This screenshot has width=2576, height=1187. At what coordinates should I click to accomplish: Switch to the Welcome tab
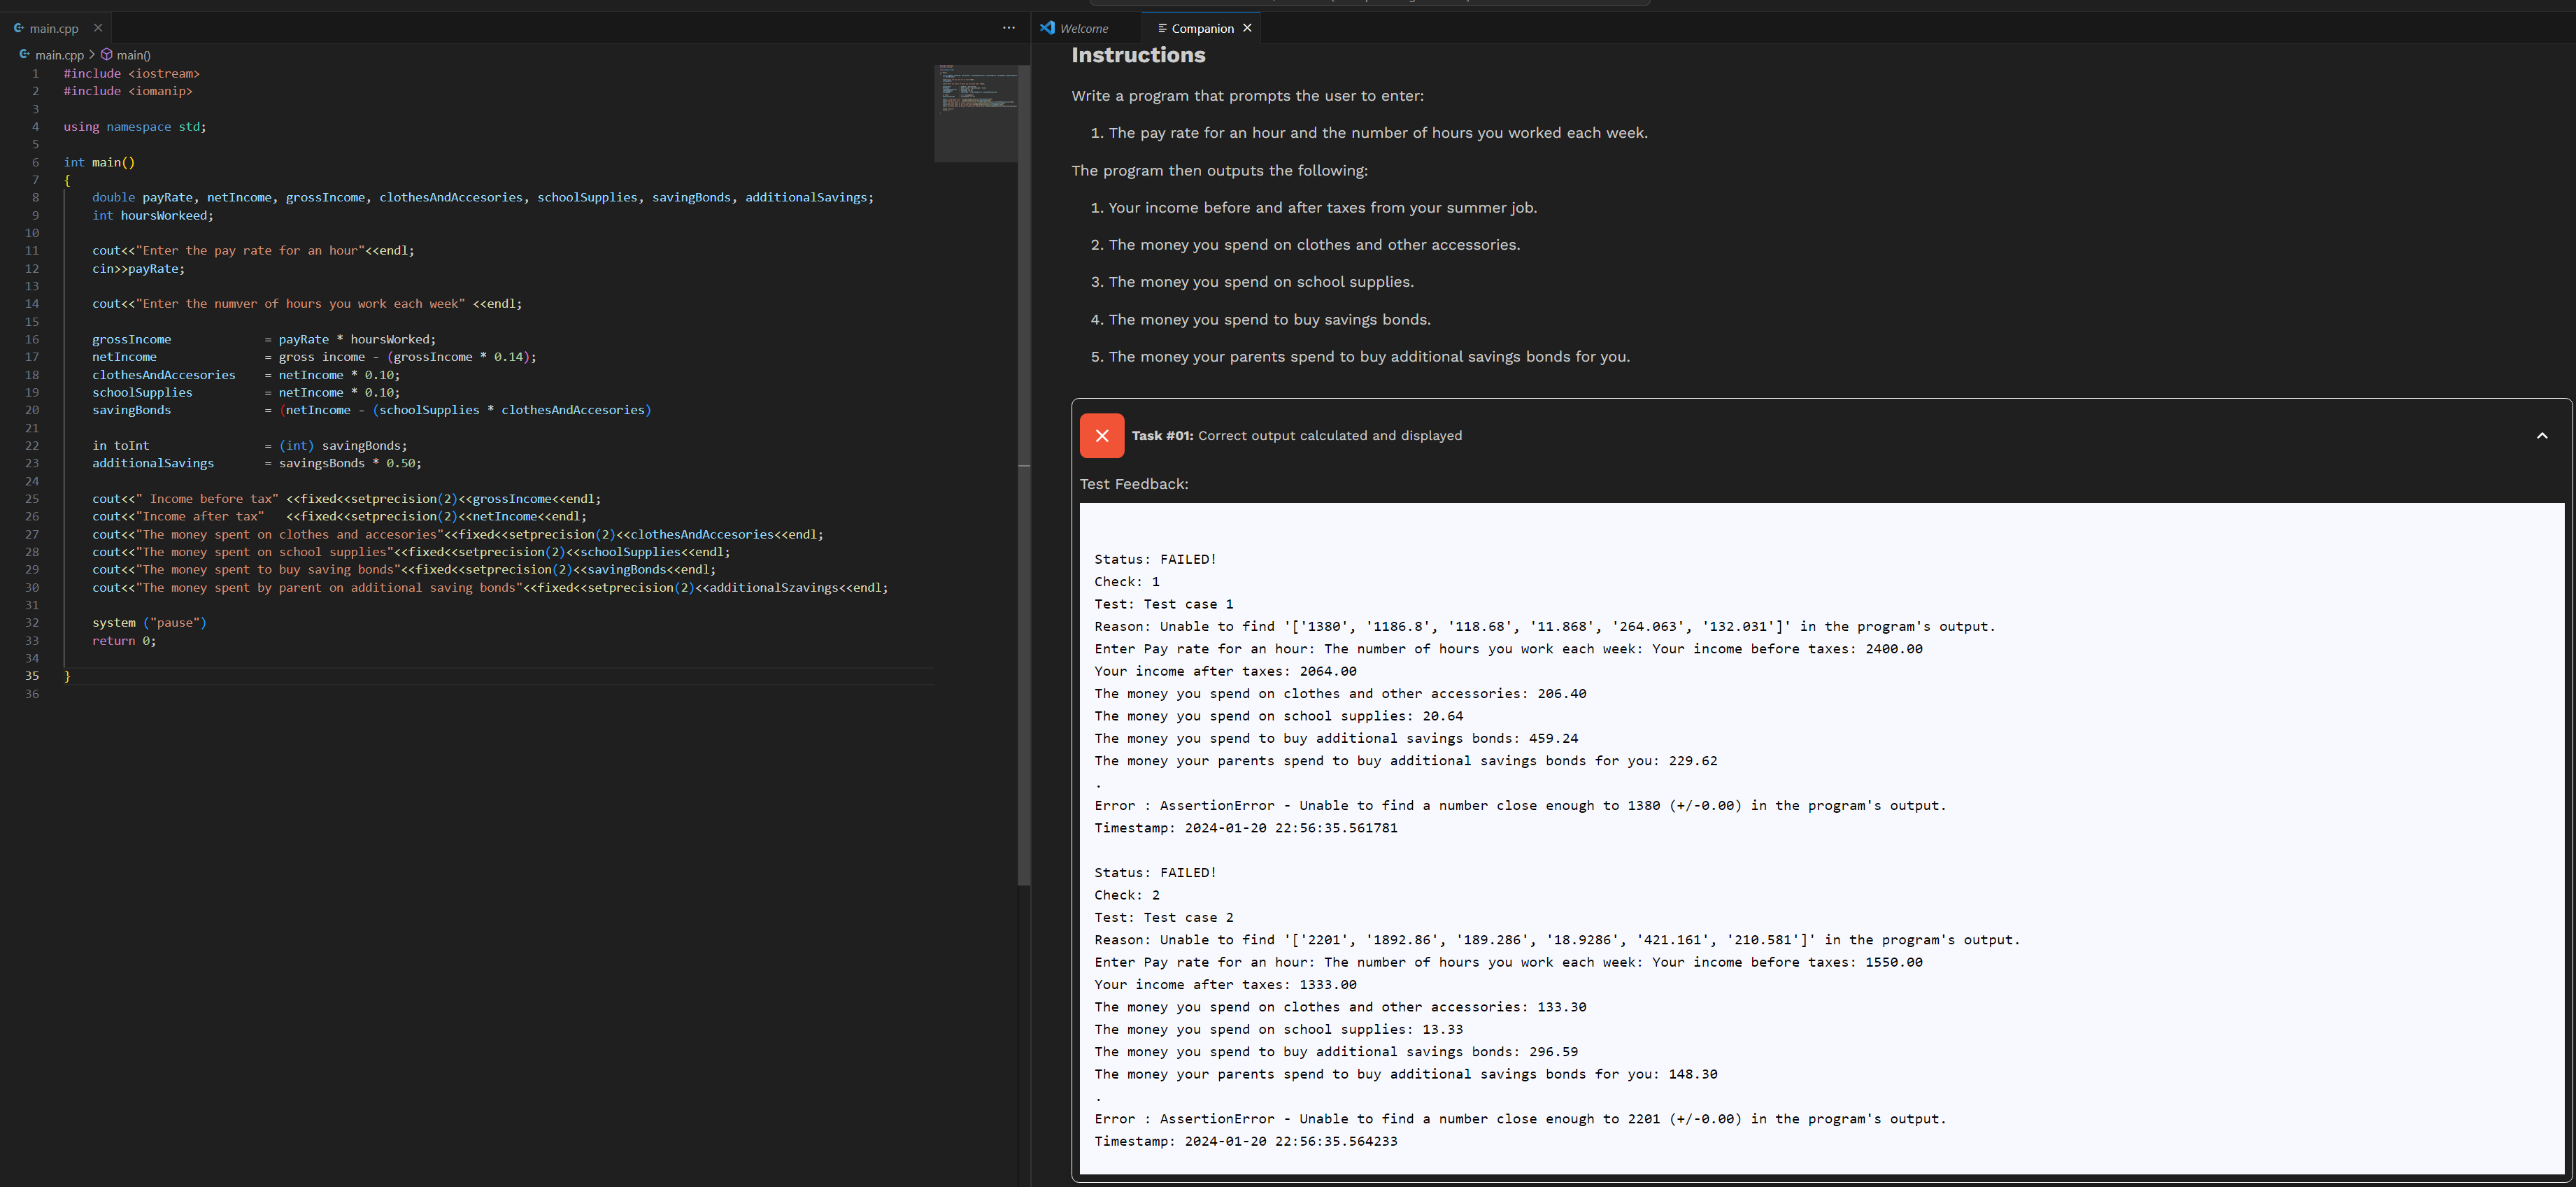(x=1085, y=28)
